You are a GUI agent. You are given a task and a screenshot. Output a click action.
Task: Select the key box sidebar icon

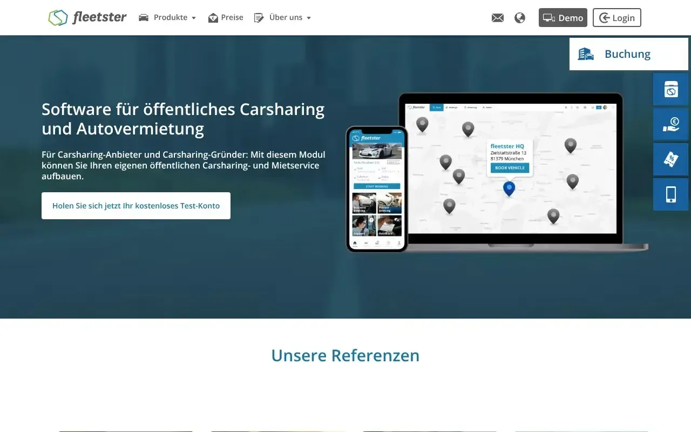(x=670, y=90)
